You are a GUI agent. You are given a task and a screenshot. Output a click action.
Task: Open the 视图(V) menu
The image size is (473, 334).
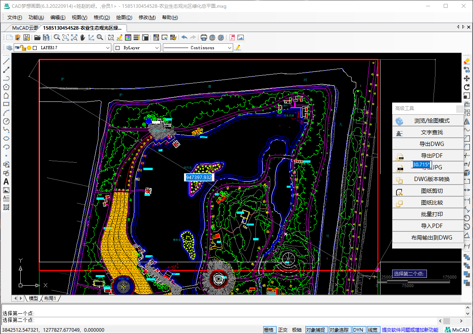[79, 18]
